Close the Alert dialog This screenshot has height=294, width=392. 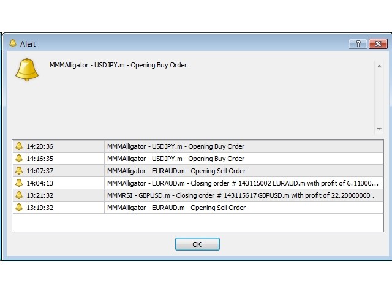tap(378, 44)
